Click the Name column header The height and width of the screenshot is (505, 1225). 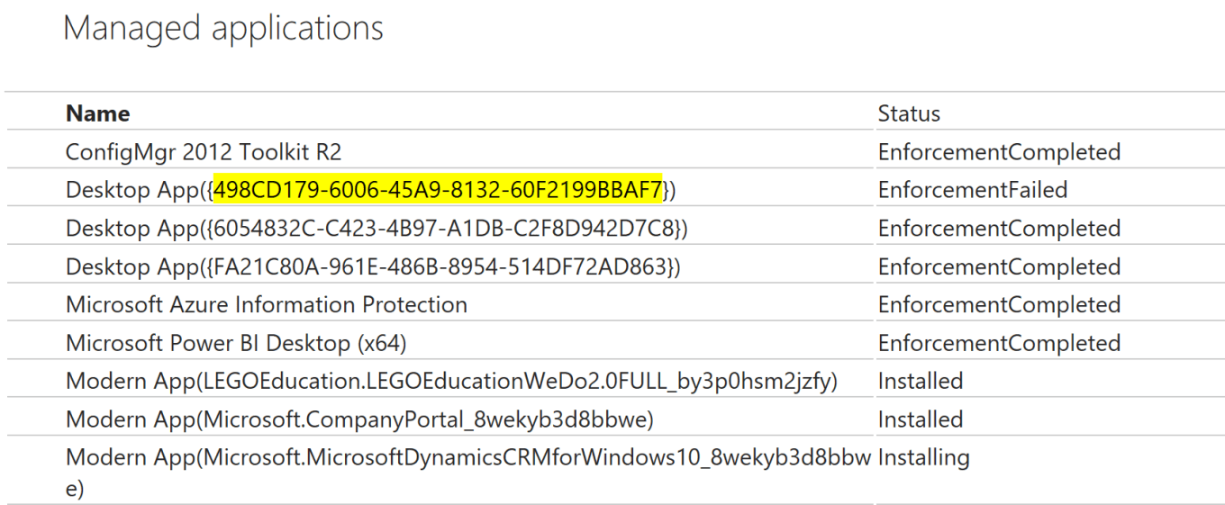(97, 113)
